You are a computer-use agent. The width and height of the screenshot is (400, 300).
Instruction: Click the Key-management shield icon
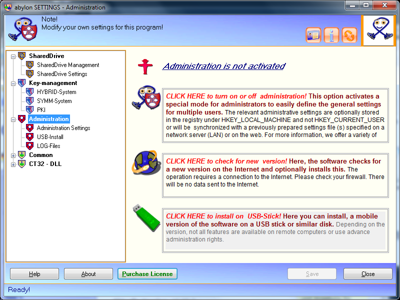[x=21, y=82]
